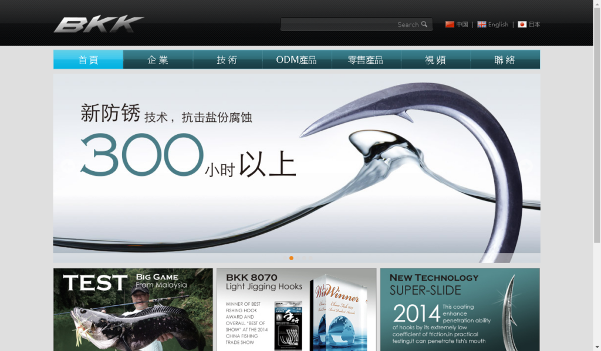Viewport: 601px width, 351px height.
Task: Click the China flag icon
Action: tap(450, 25)
